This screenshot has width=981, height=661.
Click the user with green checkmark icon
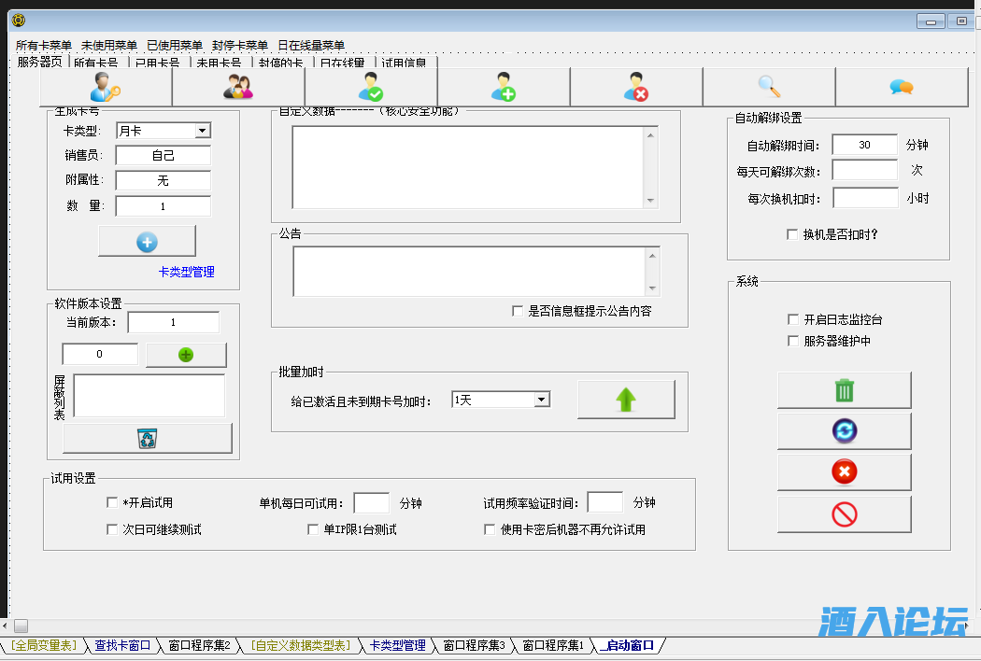tap(371, 87)
